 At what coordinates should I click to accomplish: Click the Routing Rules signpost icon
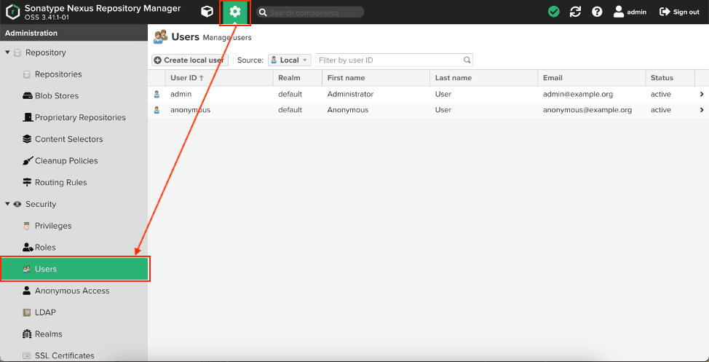click(27, 182)
